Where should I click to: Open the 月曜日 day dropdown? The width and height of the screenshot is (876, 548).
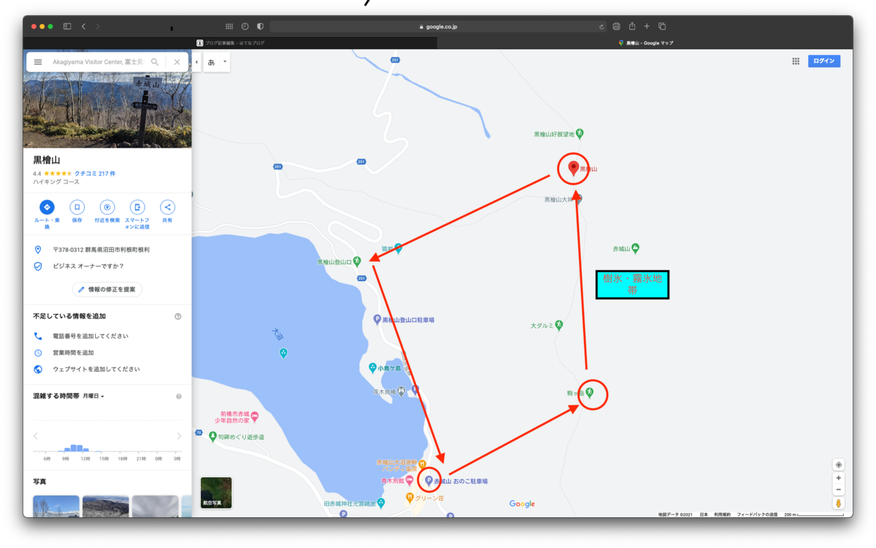click(x=93, y=396)
